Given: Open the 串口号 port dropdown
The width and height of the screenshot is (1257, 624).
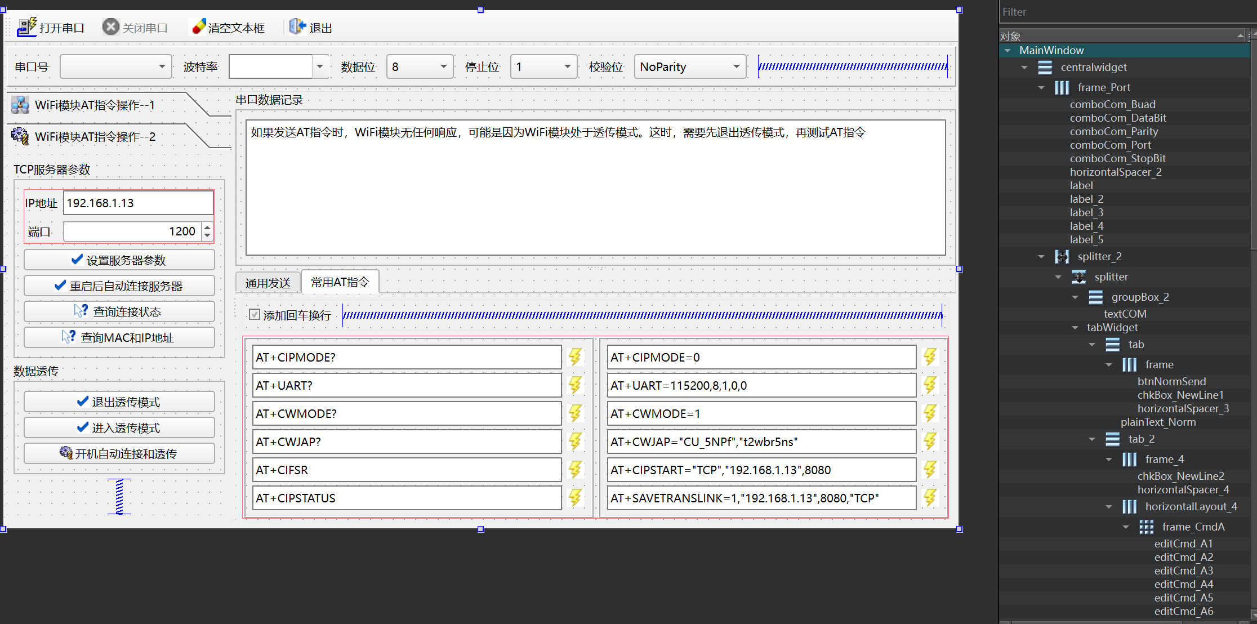Looking at the screenshot, I should point(162,67).
